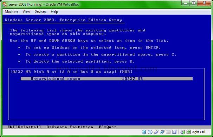Click the keyboard capture host key icon
The width and height of the screenshot is (213, 137).
click(189, 132)
